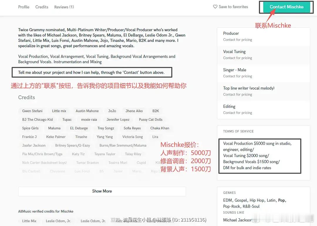Click the Katy Tiz credit tag

click(x=78, y=154)
